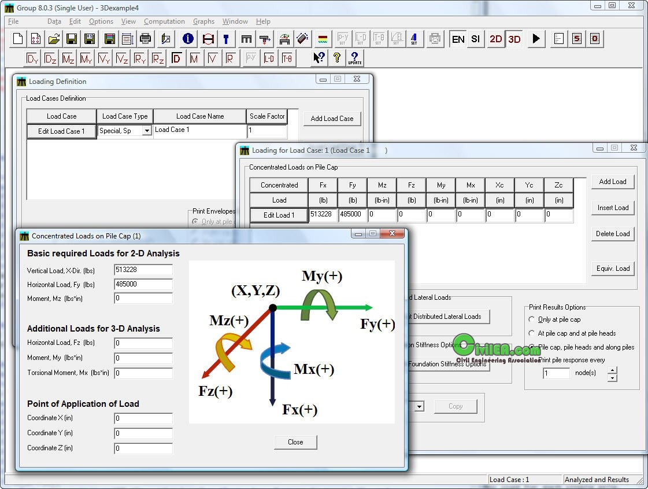Viewport: 648px width, 489px height.
Task: Click the Delete Load button
Action: (x=613, y=234)
